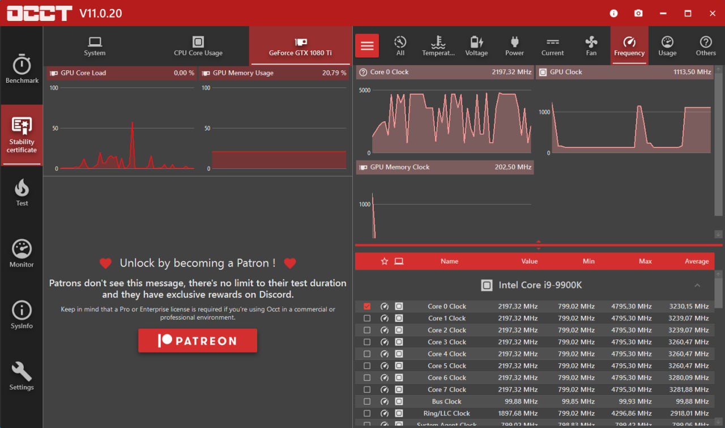Check the Core 3 Clock checkbox
The height and width of the screenshot is (428, 725).
[x=367, y=342]
